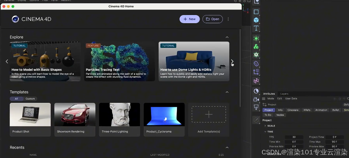Click the pink linked-planes icon
Image resolution: width=349 pixels, height=158 pixels.
pos(256,81)
